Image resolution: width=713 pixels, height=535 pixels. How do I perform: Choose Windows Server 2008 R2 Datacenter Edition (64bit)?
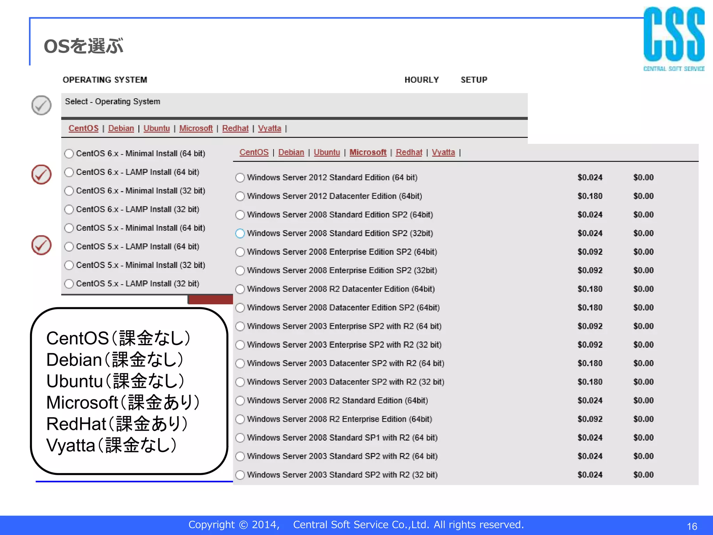(240, 289)
